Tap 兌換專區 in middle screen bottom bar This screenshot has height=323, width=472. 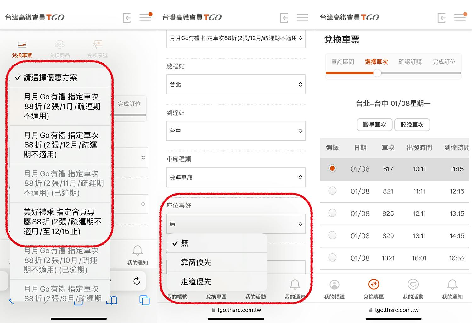click(216, 297)
